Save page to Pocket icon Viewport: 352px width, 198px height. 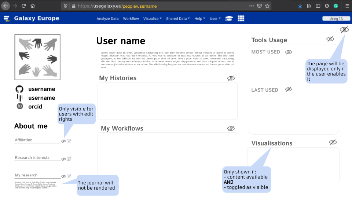pos(259,6)
